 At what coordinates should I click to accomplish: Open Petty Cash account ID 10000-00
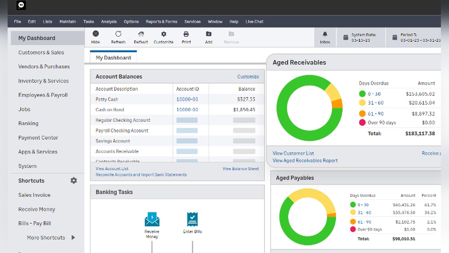pos(187,99)
